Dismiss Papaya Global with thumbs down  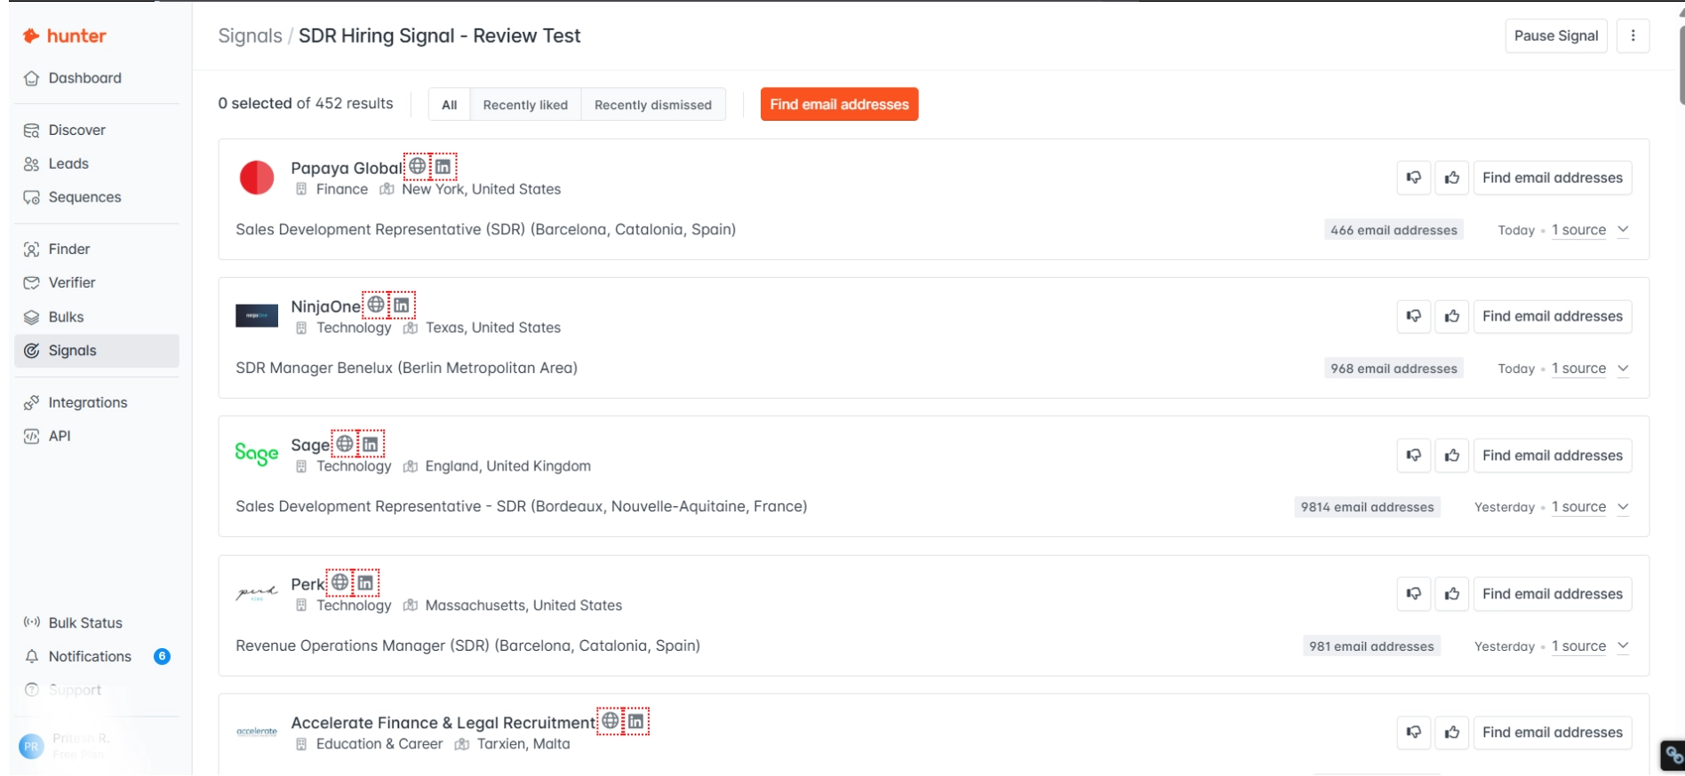coord(1414,178)
